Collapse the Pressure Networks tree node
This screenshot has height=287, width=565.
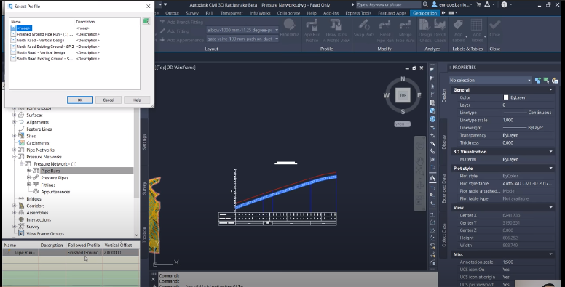click(x=15, y=157)
